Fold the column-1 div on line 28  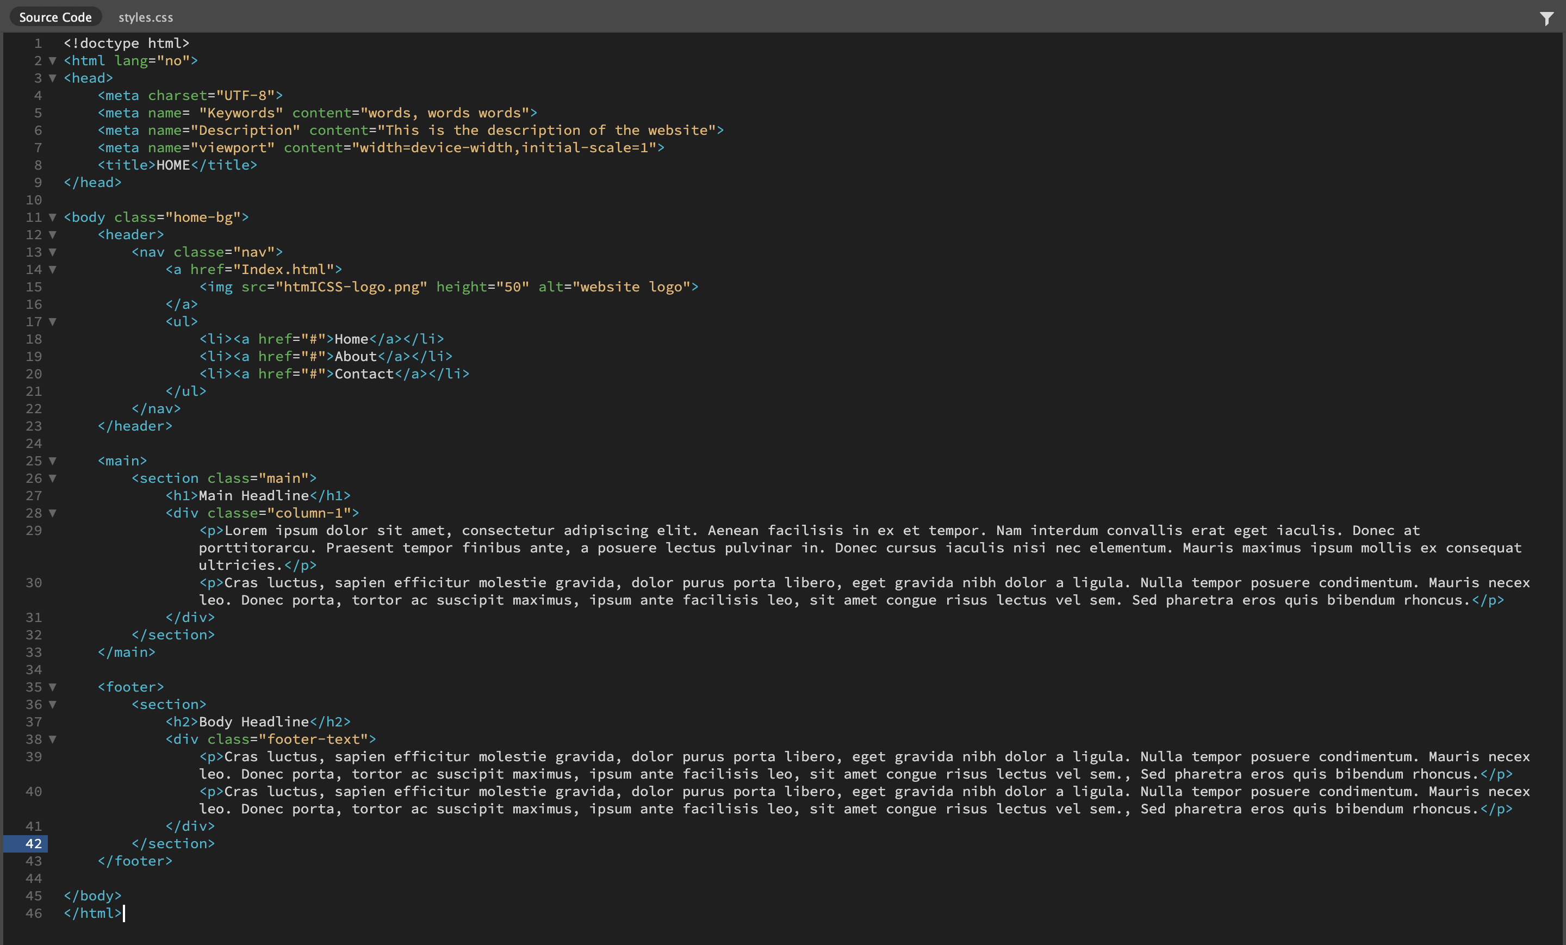coord(53,513)
